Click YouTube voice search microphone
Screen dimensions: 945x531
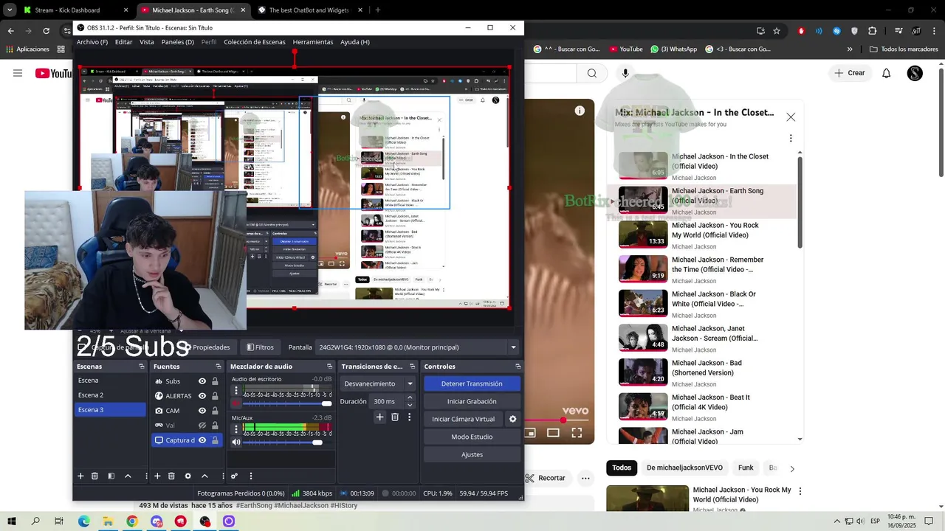point(625,73)
